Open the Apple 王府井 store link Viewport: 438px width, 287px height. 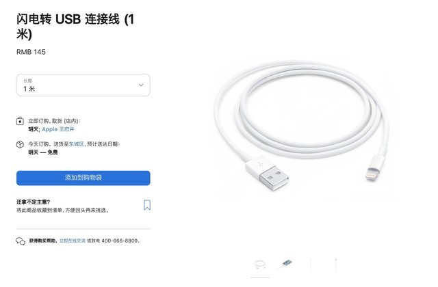pos(58,129)
